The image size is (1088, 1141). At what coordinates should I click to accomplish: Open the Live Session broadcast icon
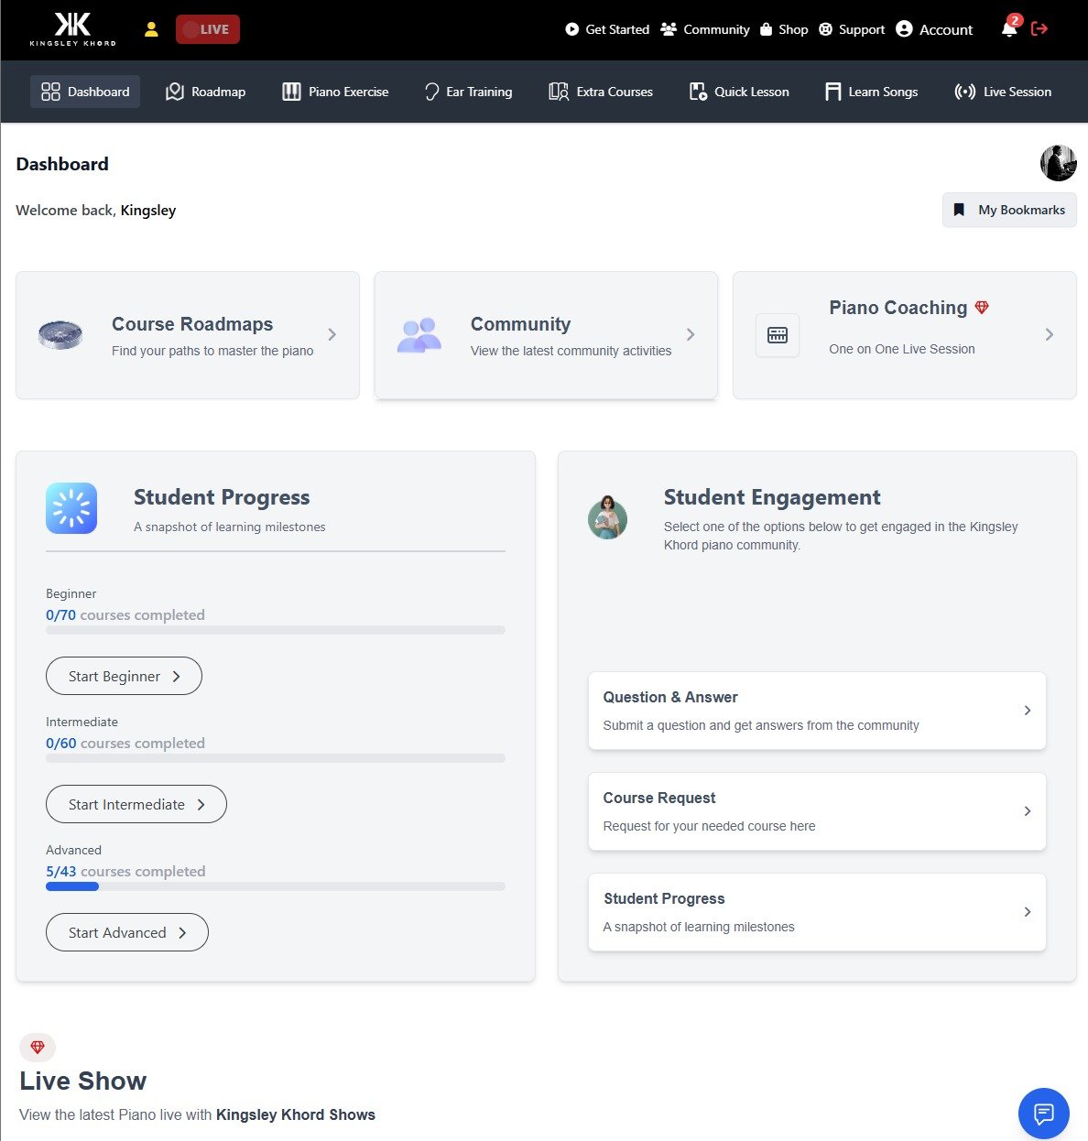click(964, 92)
